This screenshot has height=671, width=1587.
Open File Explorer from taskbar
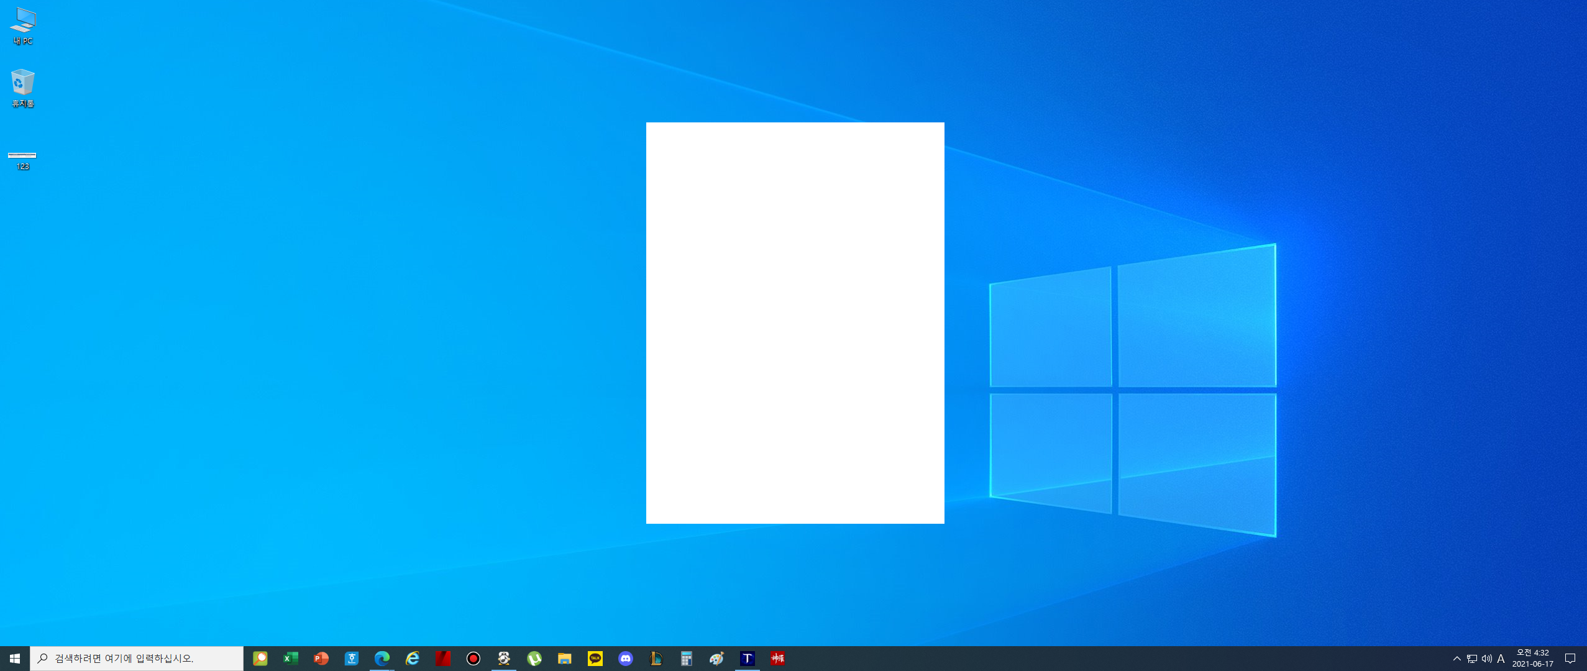(x=564, y=659)
